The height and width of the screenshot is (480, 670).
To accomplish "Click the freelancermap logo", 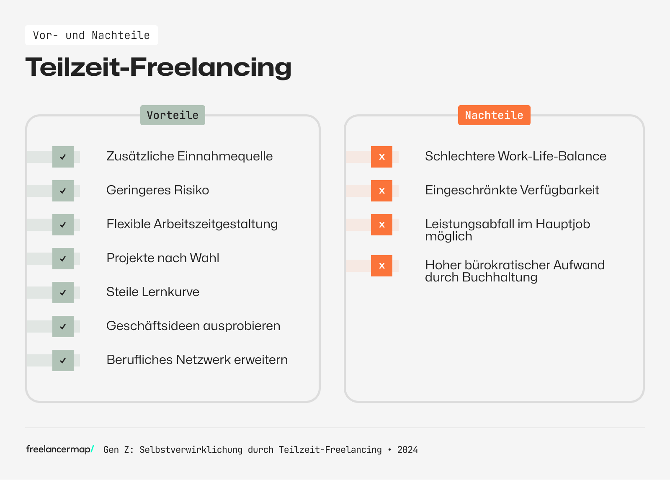I will (x=60, y=449).
